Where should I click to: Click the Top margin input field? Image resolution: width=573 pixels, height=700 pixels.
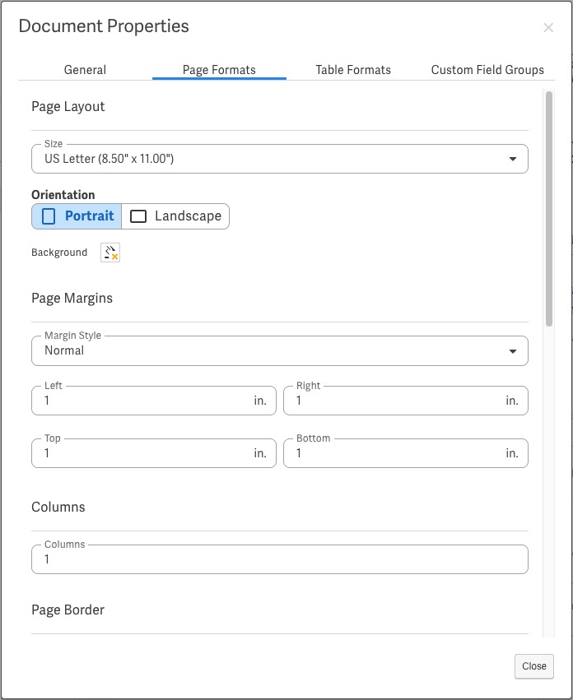(x=154, y=453)
